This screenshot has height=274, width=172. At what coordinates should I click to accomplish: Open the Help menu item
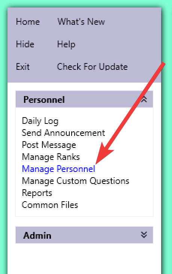coord(66,45)
